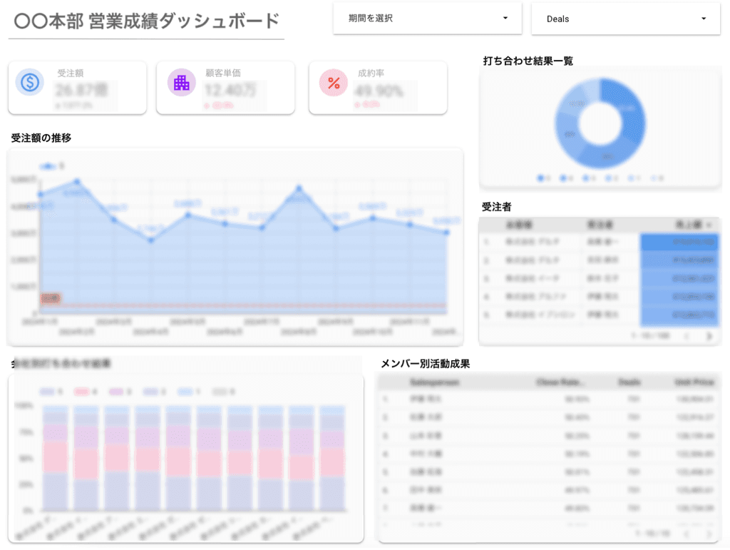Click the last legend dot below the donut chart
This screenshot has height=550, width=730.
[654, 176]
